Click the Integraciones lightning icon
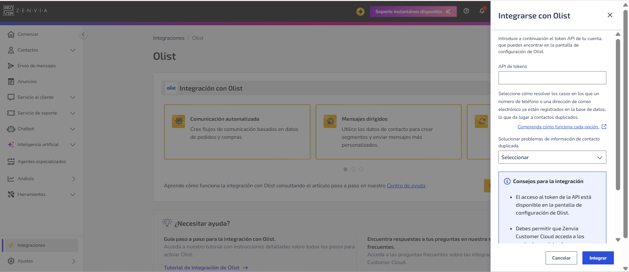 click(11, 245)
